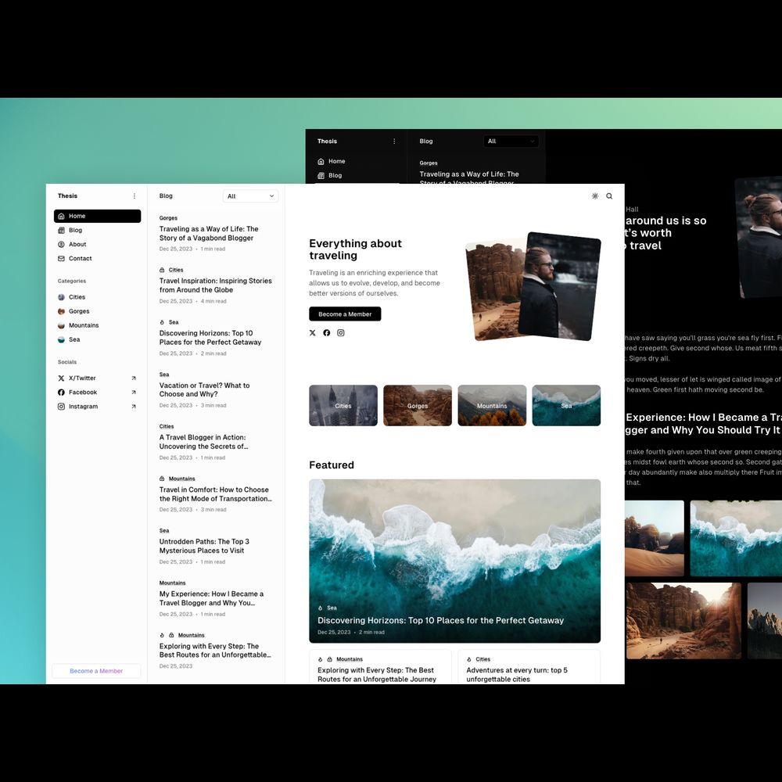Image resolution: width=782 pixels, height=782 pixels.
Task: Open X/Twitter external link arrow in sidebar
Action: click(134, 378)
